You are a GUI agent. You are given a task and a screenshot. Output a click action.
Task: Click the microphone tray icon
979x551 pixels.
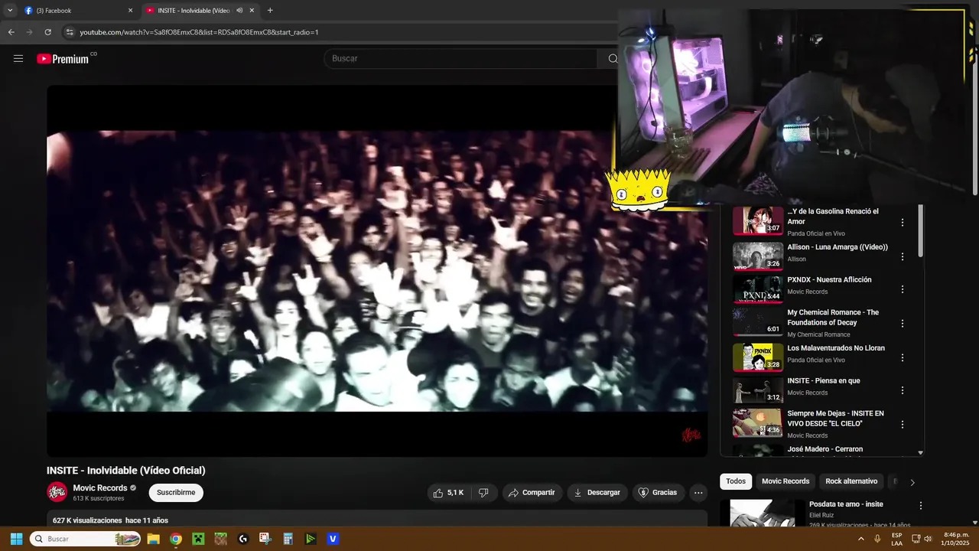pyautogui.click(x=878, y=539)
